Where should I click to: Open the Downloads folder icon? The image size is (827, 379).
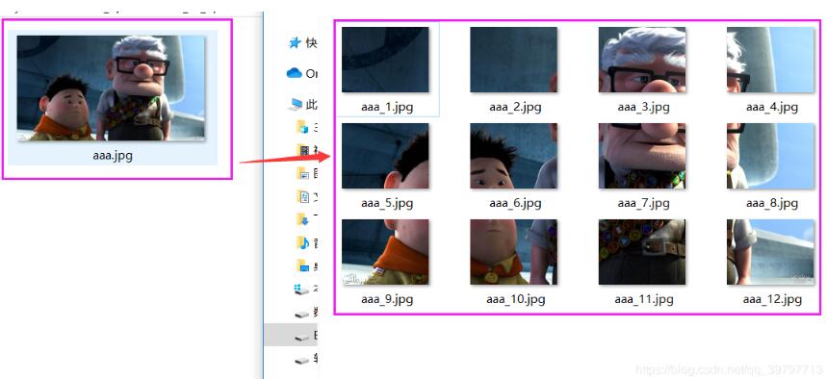tap(302, 218)
